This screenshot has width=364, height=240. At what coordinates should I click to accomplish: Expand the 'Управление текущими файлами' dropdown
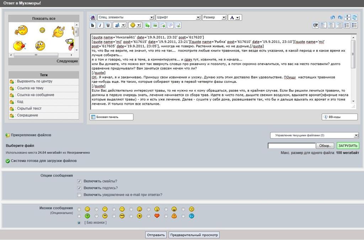314,135
